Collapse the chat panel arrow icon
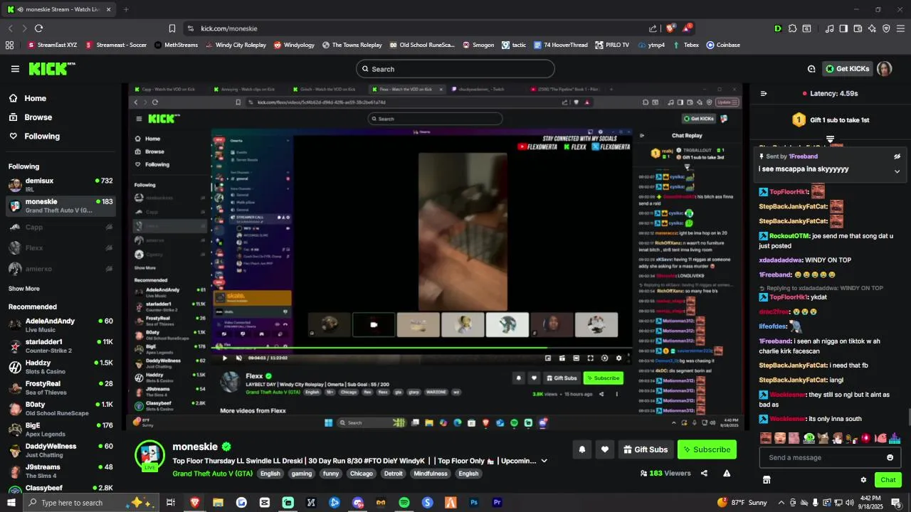The width and height of the screenshot is (911, 512). tap(764, 93)
